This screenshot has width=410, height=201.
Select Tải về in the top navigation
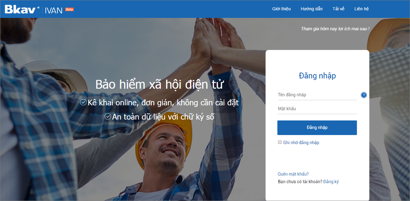(x=338, y=9)
